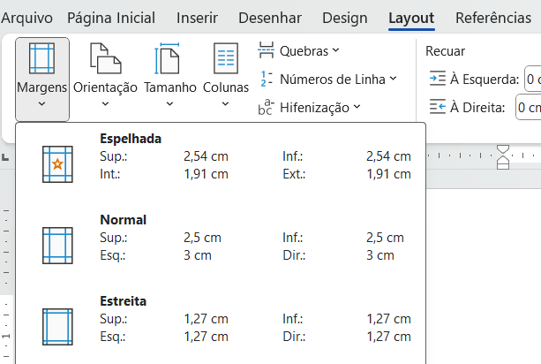This screenshot has height=364, width=541.
Task: Click the À Esquerda indent input field
Action: (532, 80)
